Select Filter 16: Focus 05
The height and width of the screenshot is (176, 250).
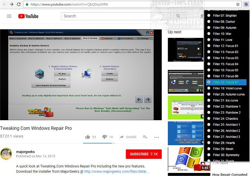click(225, 70)
